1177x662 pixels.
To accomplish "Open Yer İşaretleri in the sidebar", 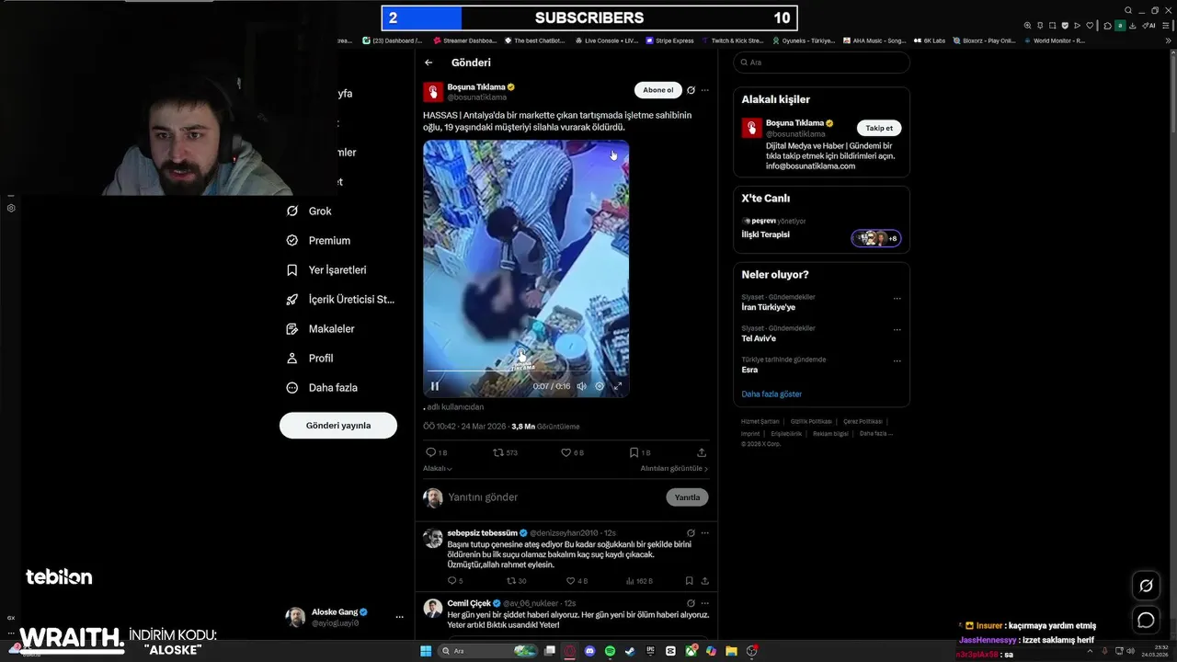I will pyautogui.click(x=326, y=269).
